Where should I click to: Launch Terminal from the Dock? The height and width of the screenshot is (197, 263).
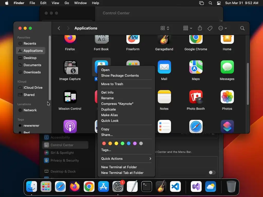pyautogui.click(x=147, y=186)
